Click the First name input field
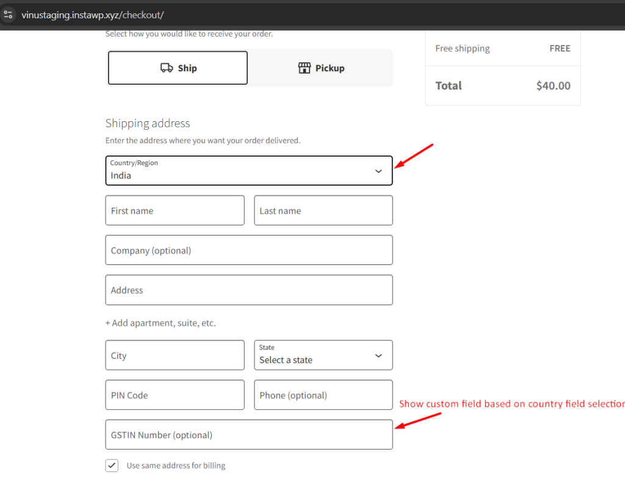625x494 pixels. click(175, 210)
